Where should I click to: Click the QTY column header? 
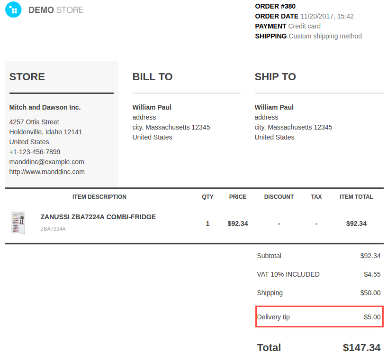(x=207, y=197)
